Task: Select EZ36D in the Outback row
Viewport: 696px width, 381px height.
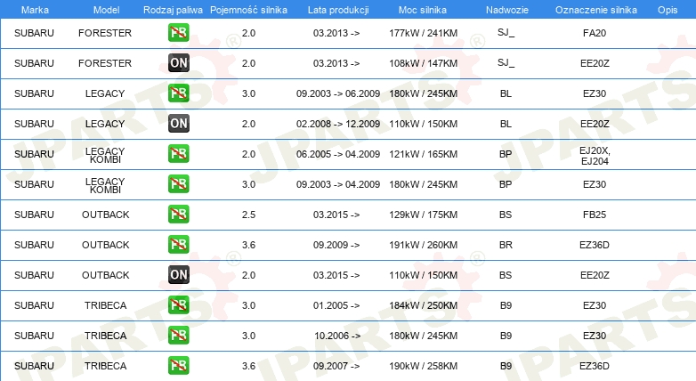Action: coord(595,245)
